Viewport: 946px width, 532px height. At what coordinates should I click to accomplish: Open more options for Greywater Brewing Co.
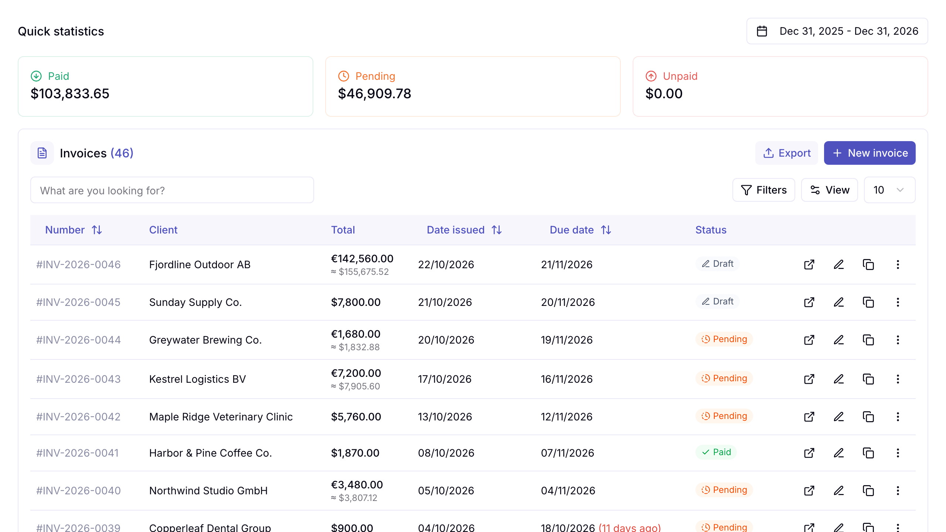(x=898, y=340)
